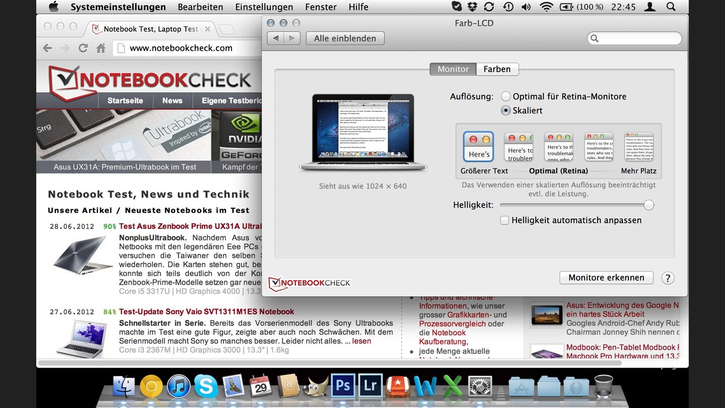Close the Notebook Test Chrome tab
Viewport: 725px width, 408px height.
[208, 29]
